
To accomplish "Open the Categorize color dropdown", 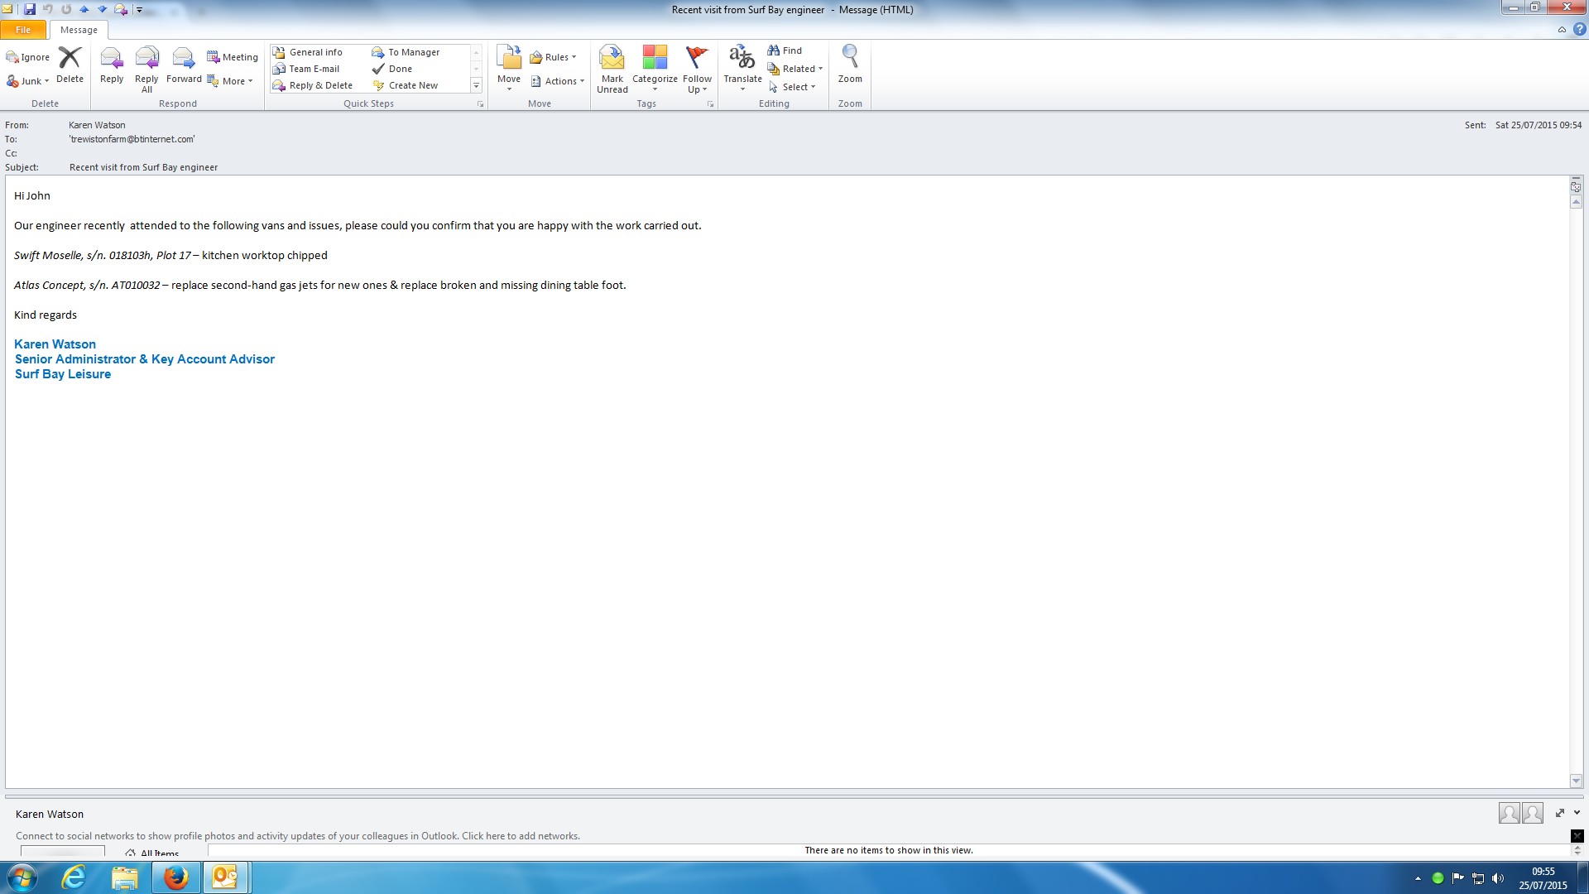I will 655,60.
